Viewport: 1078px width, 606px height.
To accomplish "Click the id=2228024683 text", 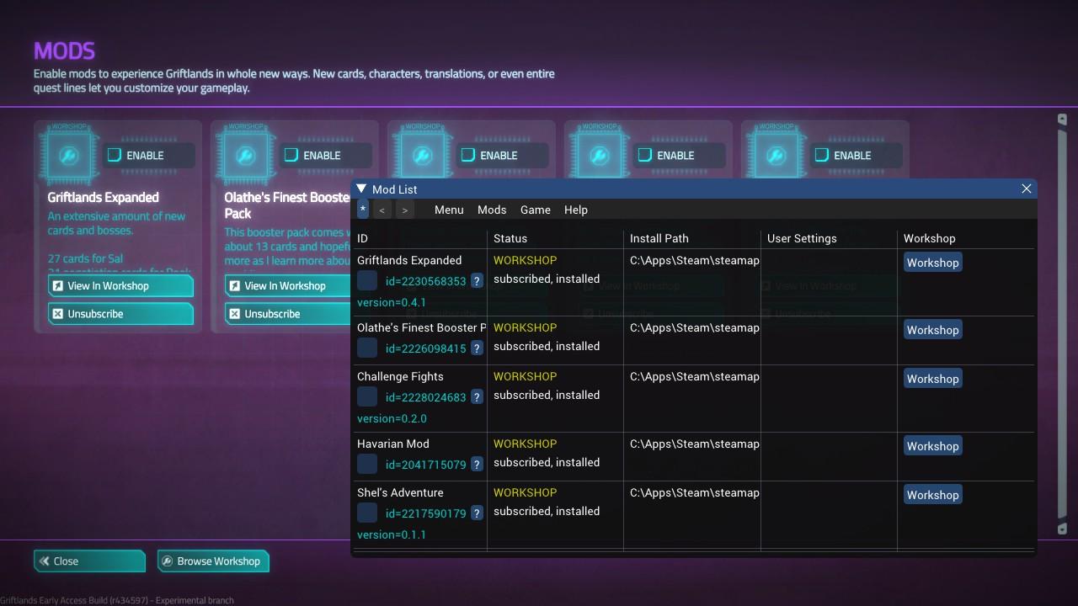I will point(425,397).
